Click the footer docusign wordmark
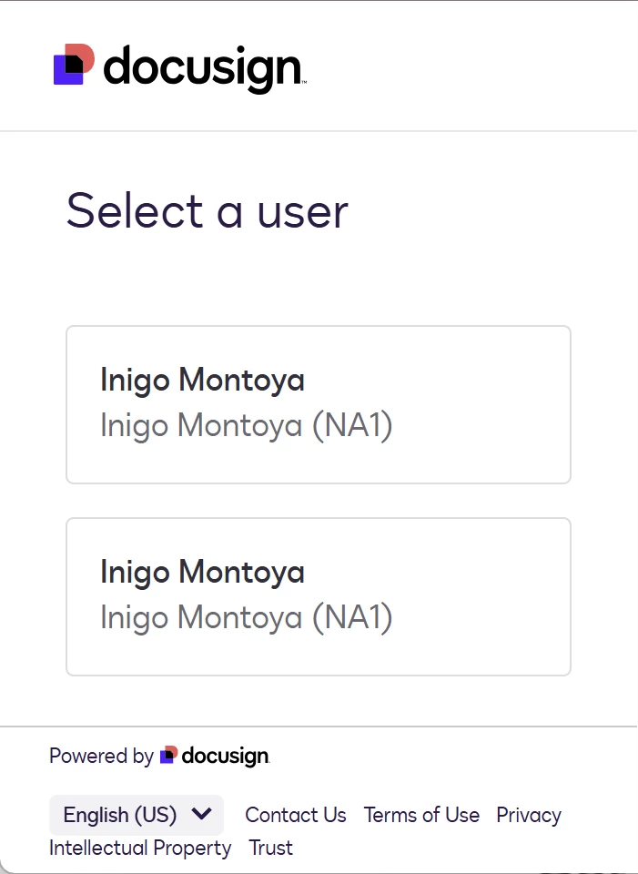Screen dimensions: 638x874 tap(225, 757)
